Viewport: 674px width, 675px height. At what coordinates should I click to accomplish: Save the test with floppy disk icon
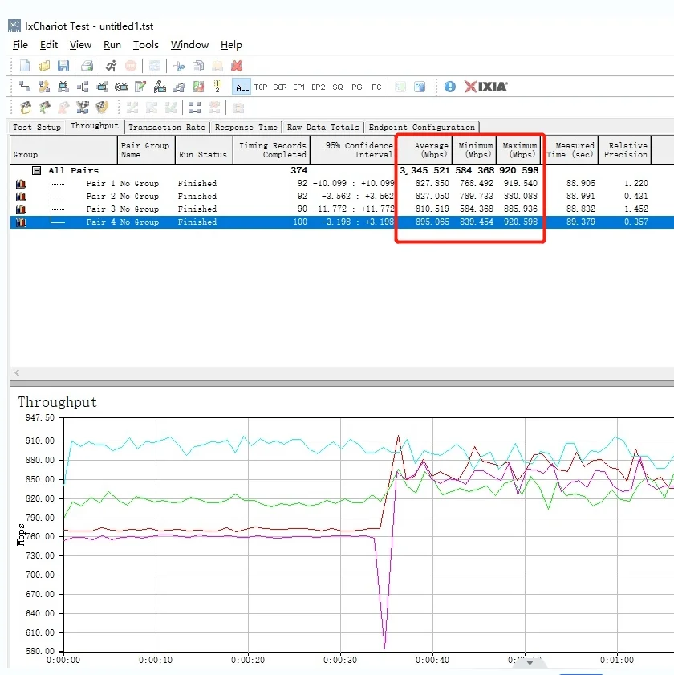(x=63, y=66)
